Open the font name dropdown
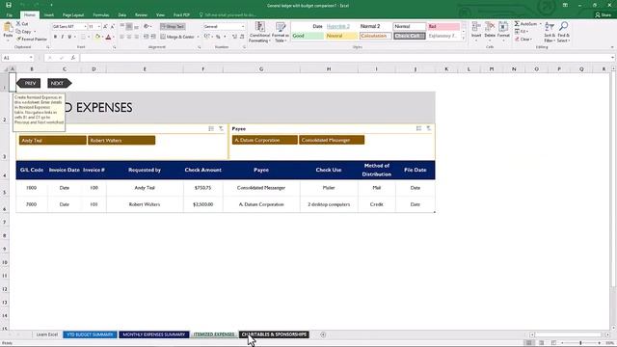 (86, 26)
